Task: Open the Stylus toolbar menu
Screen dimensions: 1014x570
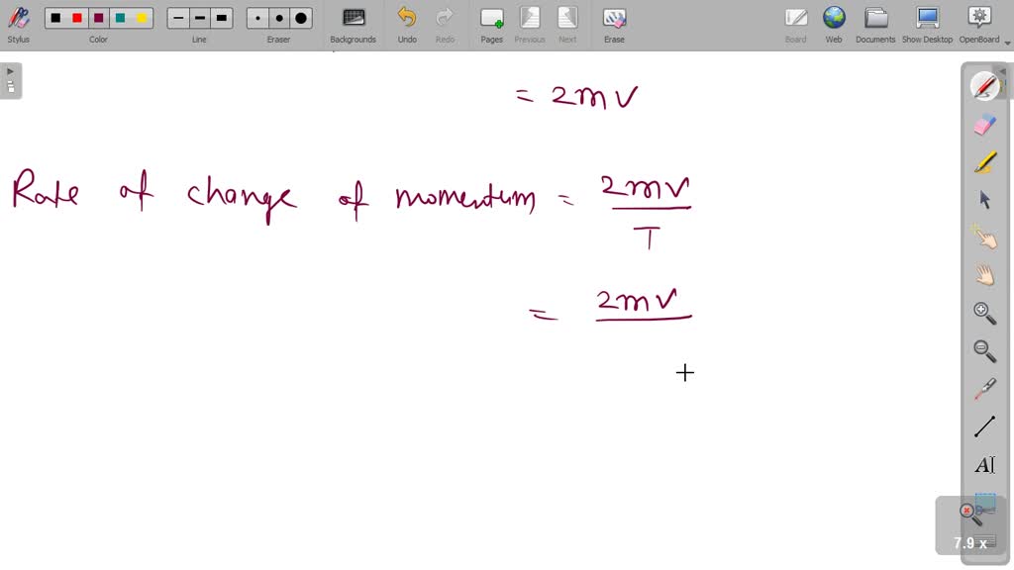Action: click(x=18, y=25)
